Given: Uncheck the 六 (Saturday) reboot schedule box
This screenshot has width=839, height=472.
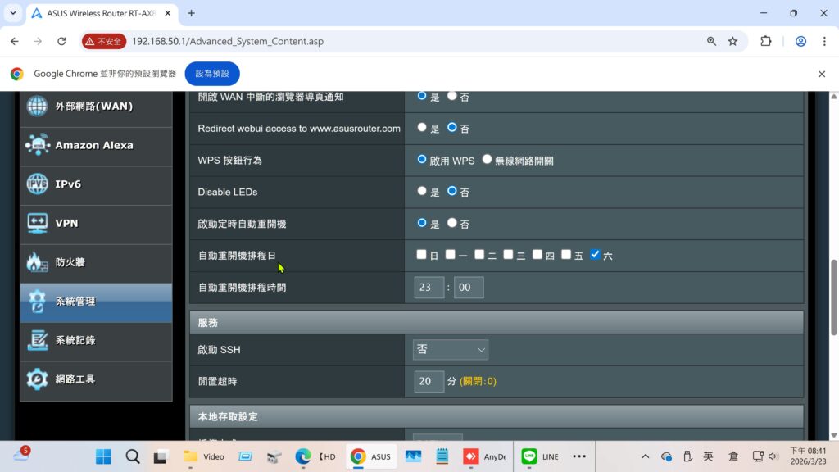Looking at the screenshot, I should click(x=595, y=255).
